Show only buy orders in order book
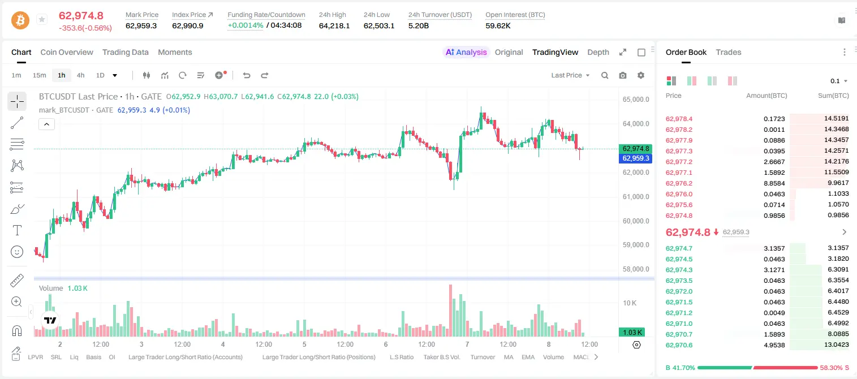The width and height of the screenshot is (857, 379). pyautogui.click(x=712, y=81)
